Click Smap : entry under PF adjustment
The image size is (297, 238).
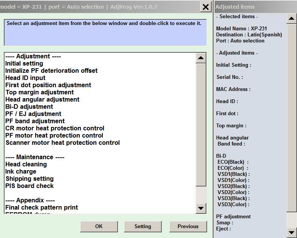pos(225,222)
